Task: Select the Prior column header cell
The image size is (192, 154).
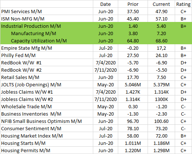Action: click(133, 4)
